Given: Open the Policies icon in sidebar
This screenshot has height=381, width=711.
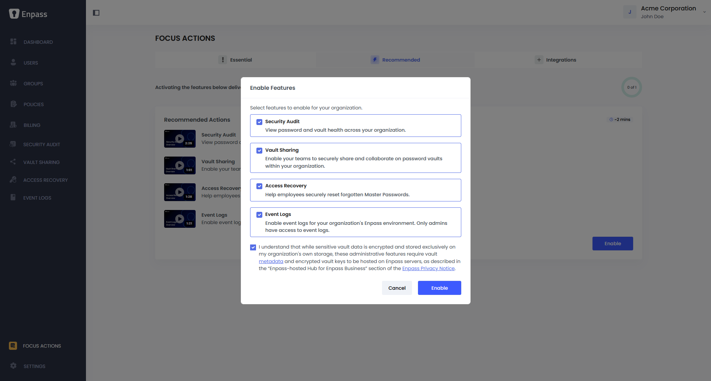Looking at the screenshot, I should click(13, 104).
